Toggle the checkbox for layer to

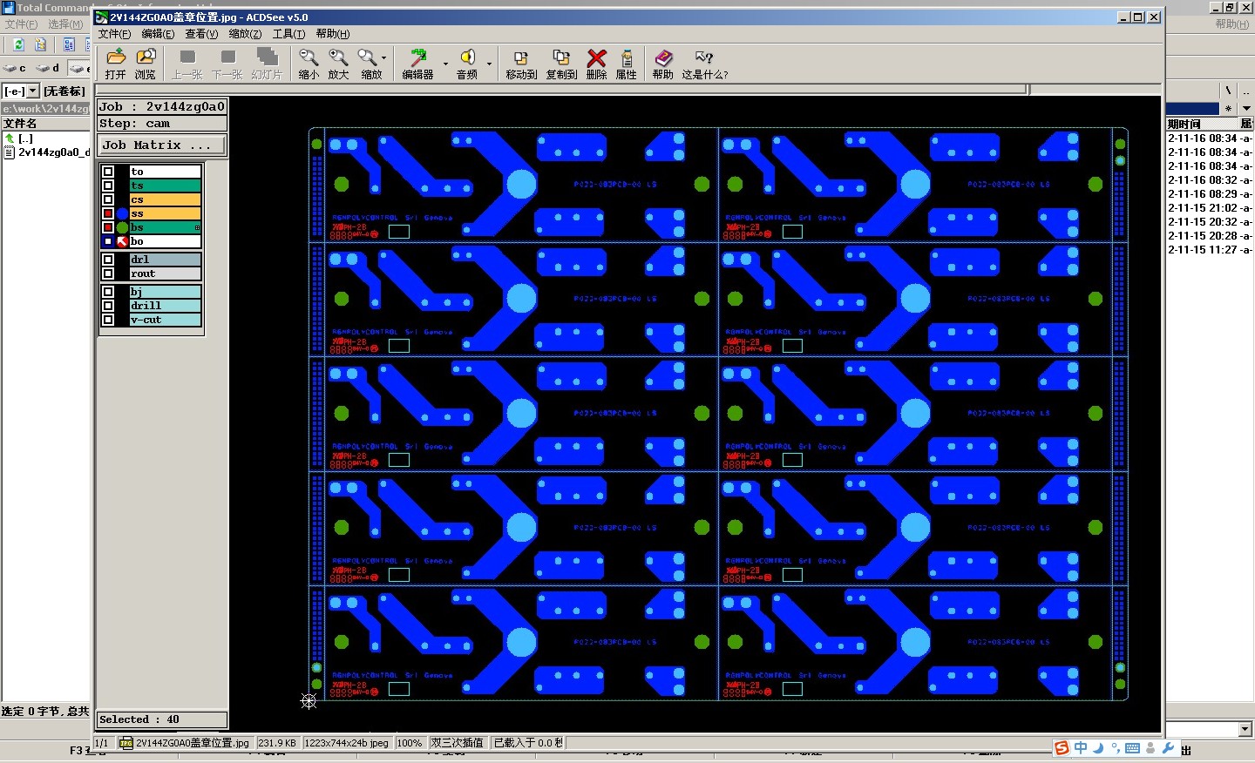click(x=108, y=172)
